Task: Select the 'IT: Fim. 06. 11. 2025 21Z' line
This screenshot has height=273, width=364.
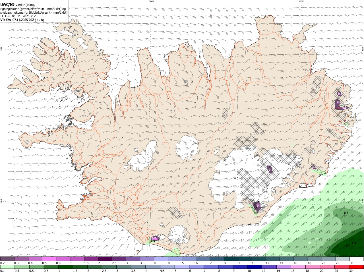Action: [18, 16]
